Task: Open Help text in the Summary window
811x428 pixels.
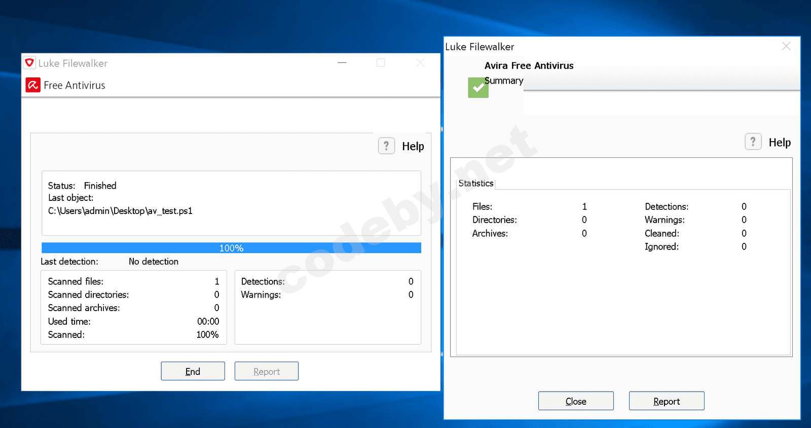Action: point(780,143)
